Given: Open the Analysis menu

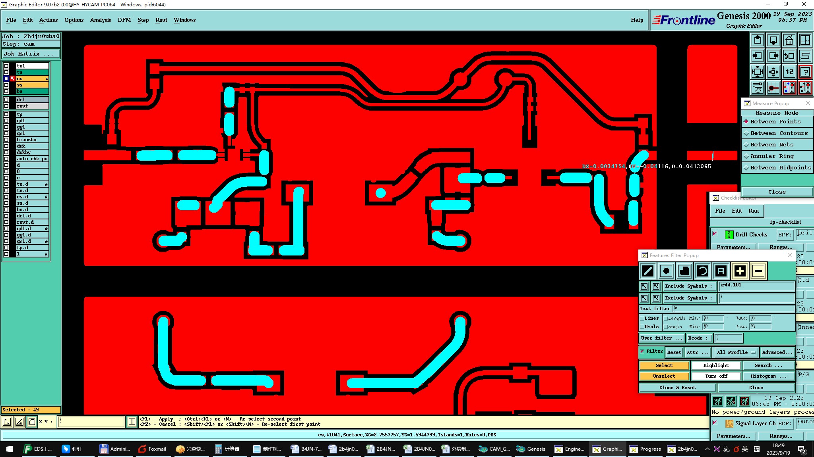Looking at the screenshot, I should pos(100,20).
